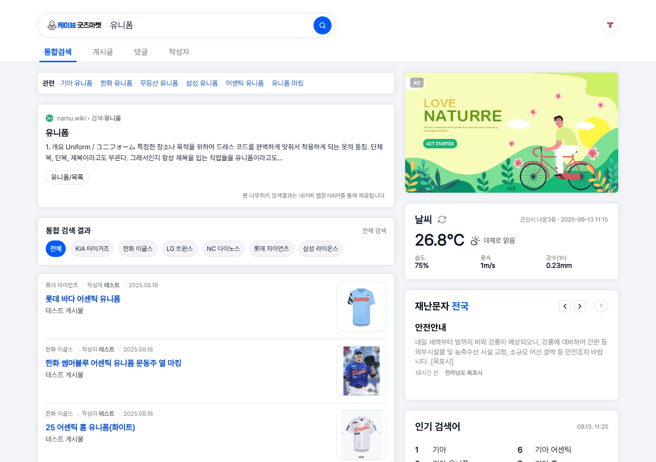Open related search 기아 유니폼
The height and width of the screenshot is (462, 656).
pos(77,83)
